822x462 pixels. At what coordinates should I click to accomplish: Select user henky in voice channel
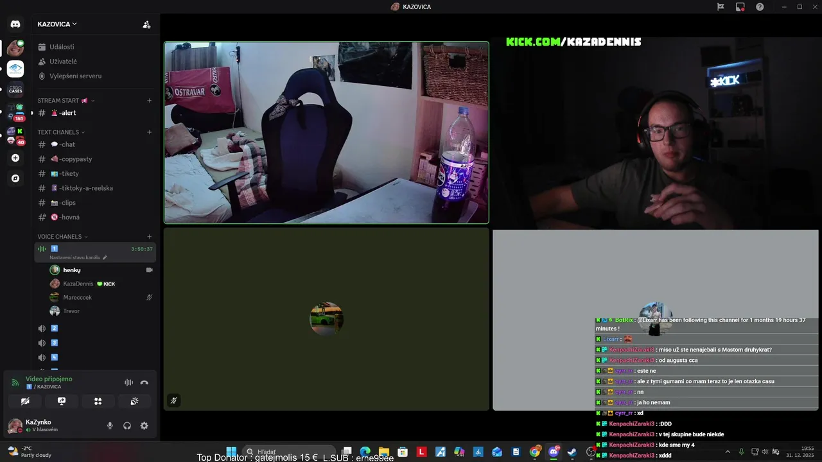pos(101,270)
